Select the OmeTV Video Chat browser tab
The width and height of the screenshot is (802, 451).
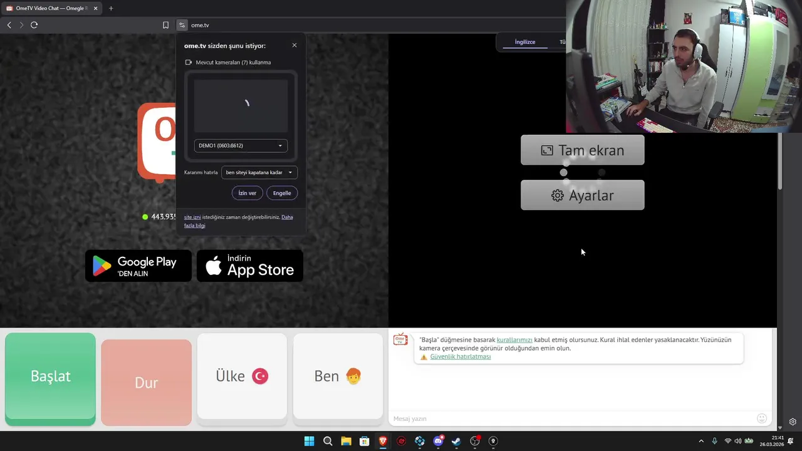point(50,8)
